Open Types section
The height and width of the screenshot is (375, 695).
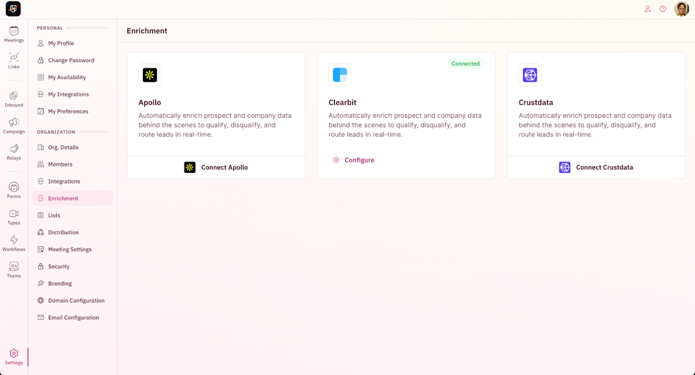[14, 217]
